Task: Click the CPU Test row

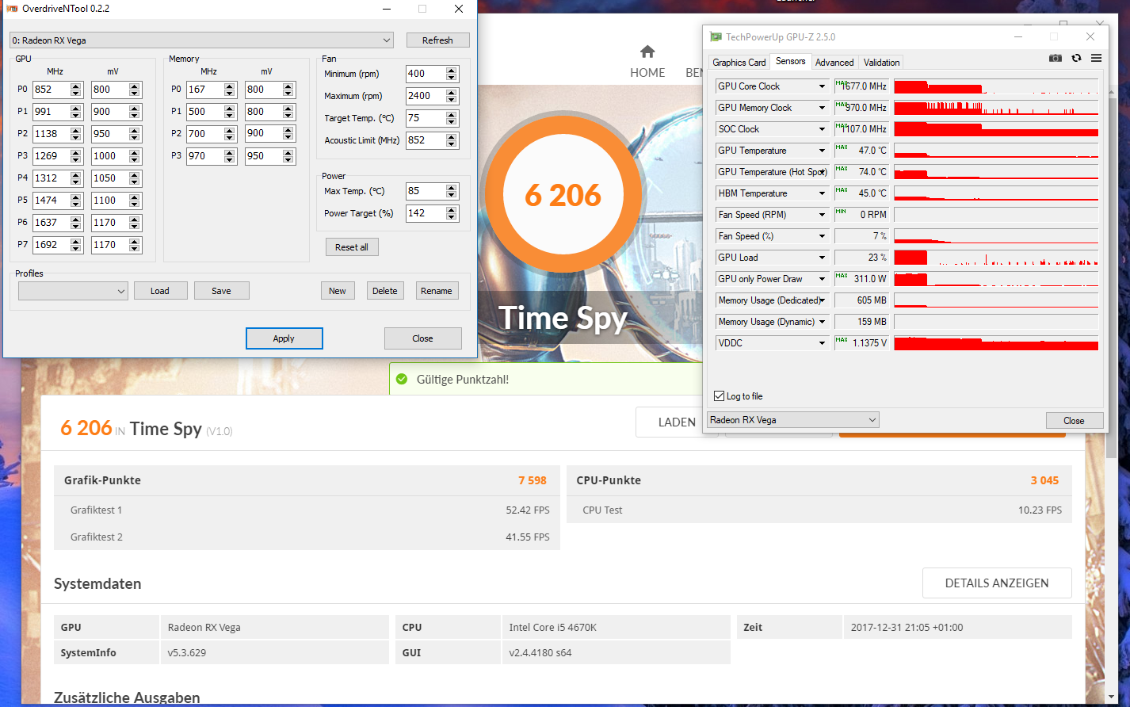Action: pyautogui.click(x=819, y=510)
